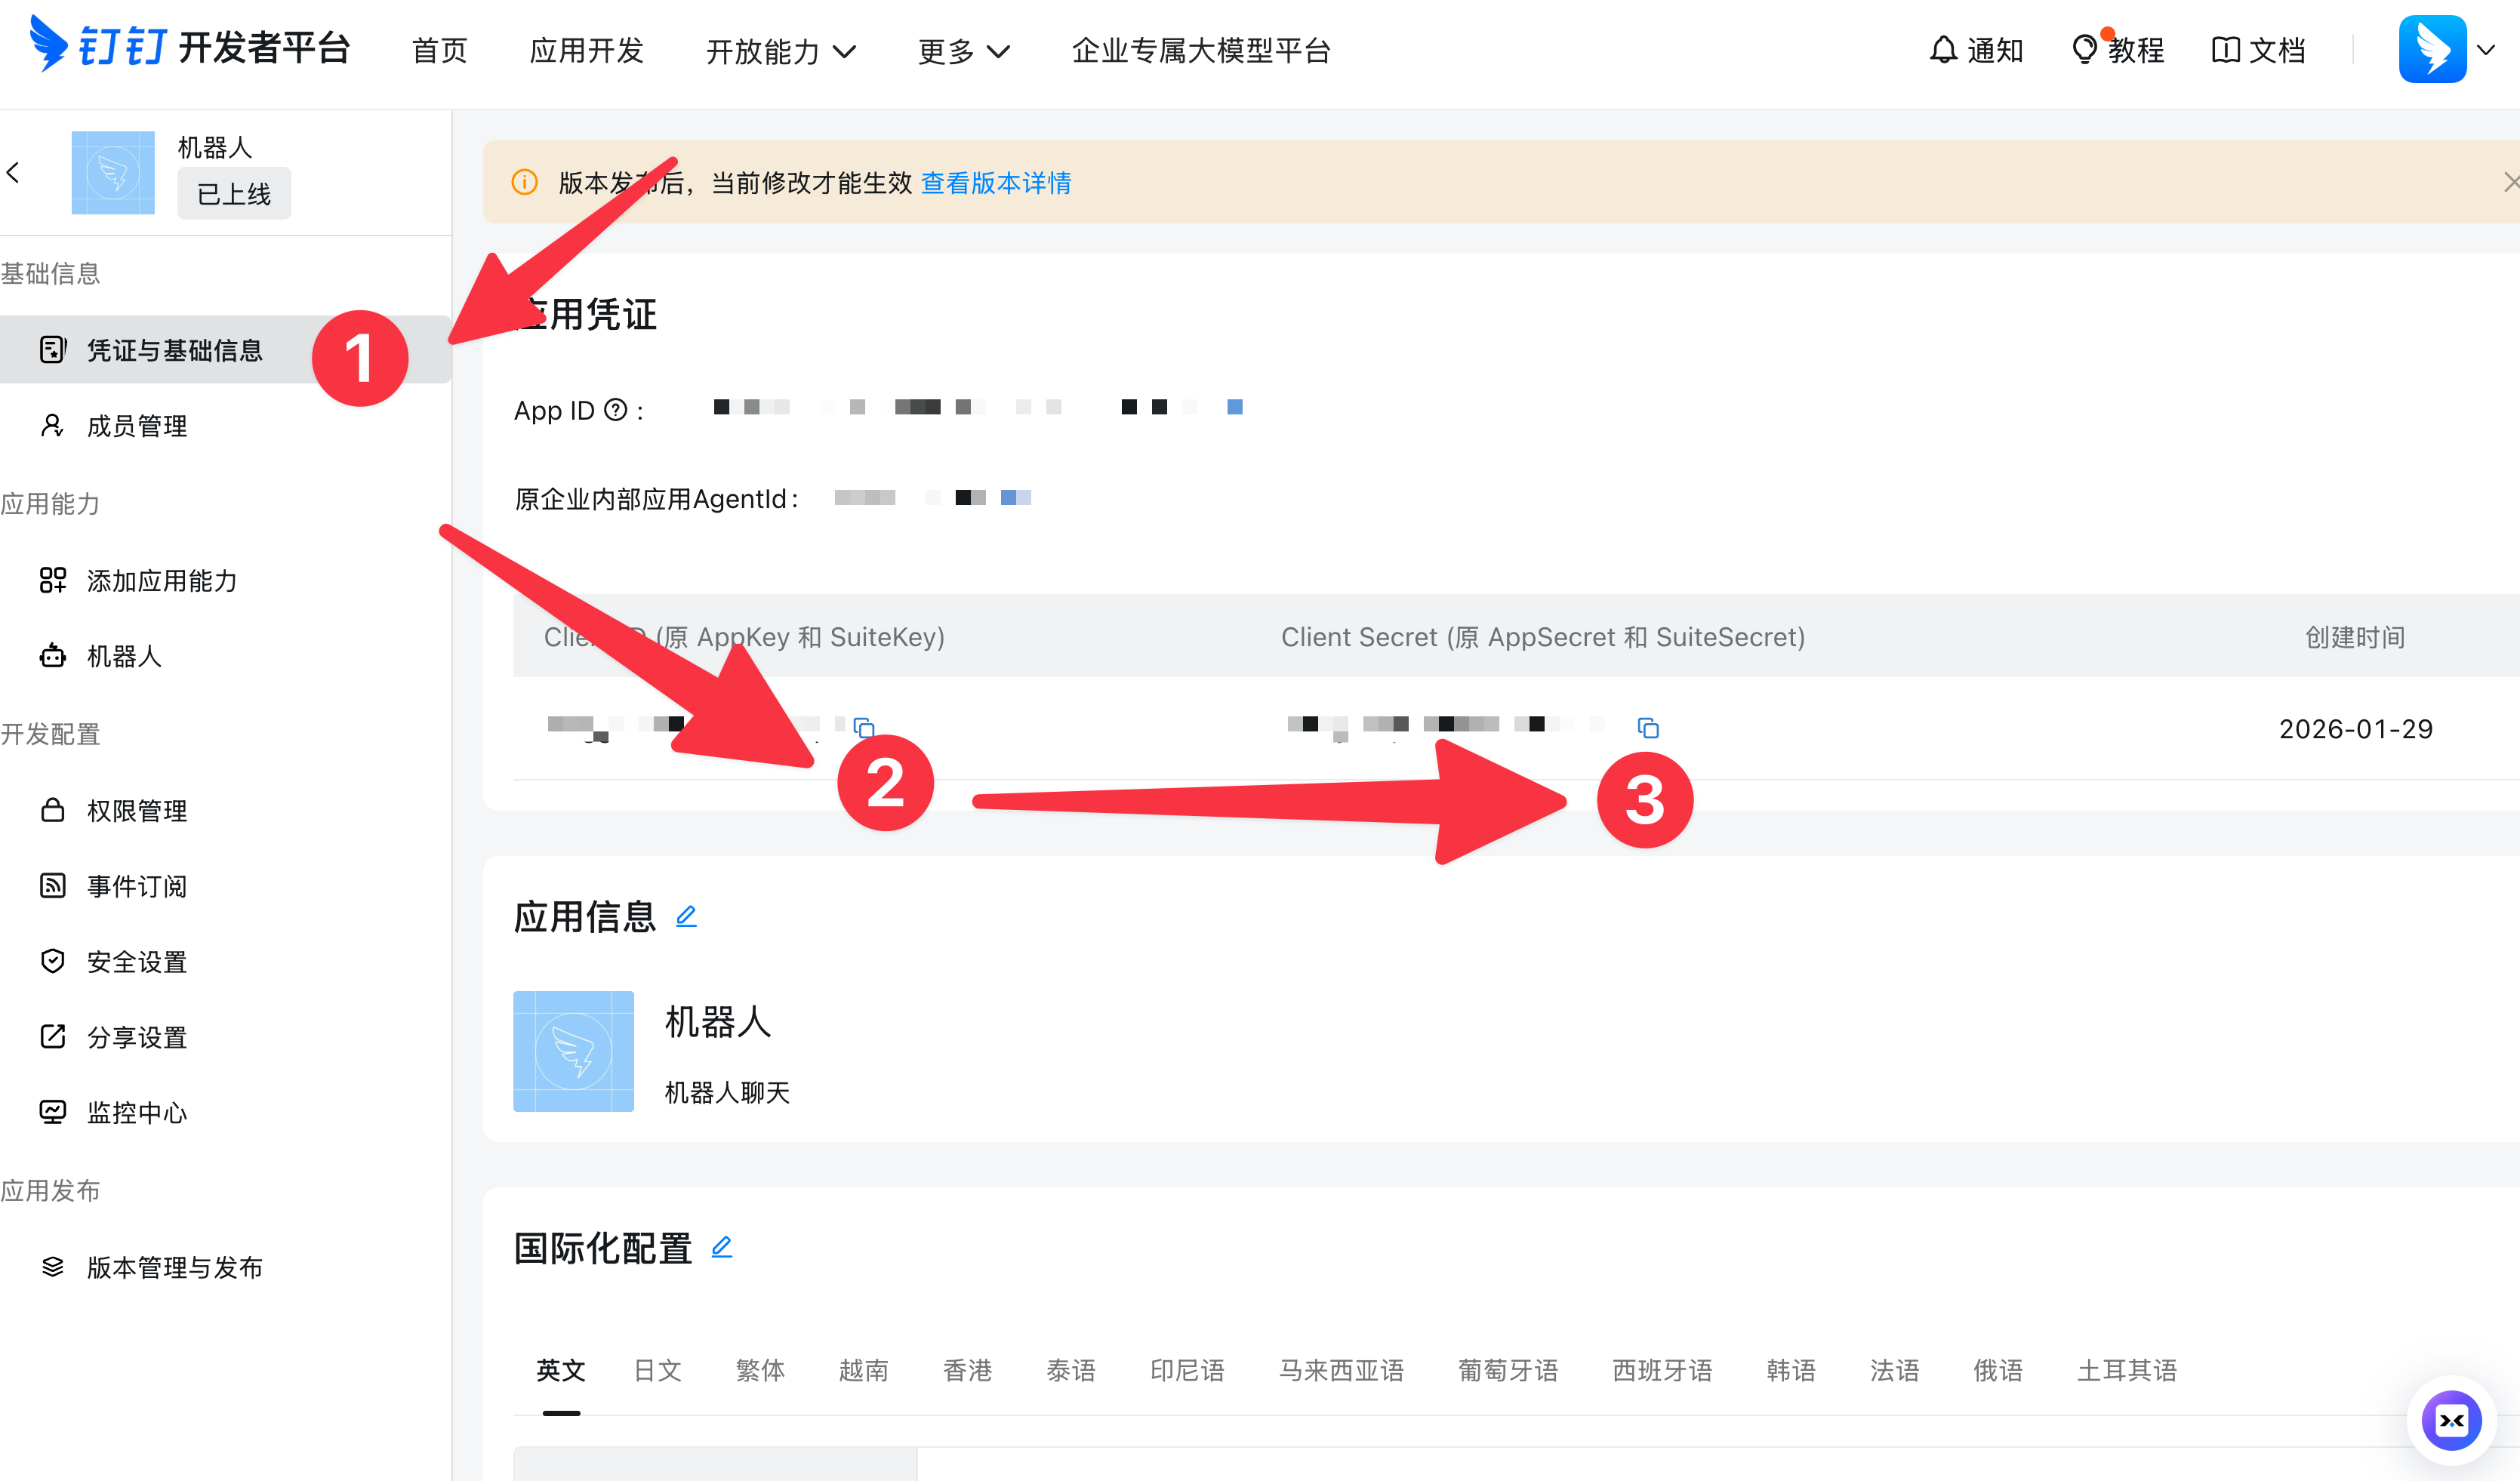Select 权限管理 in the sidebar
This screenshot has width=2520, height=1481.
(136, 811)
